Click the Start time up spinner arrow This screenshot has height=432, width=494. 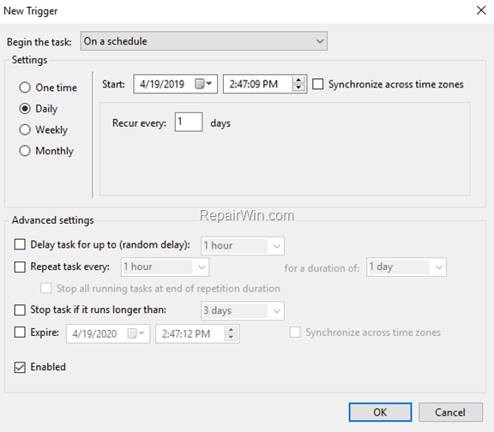298,80
